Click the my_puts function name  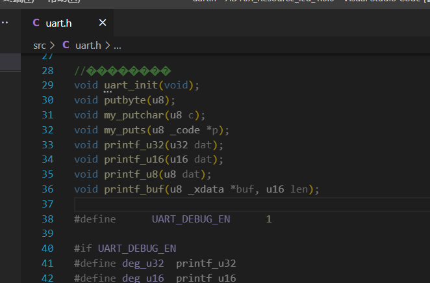[x=125, y=130]
